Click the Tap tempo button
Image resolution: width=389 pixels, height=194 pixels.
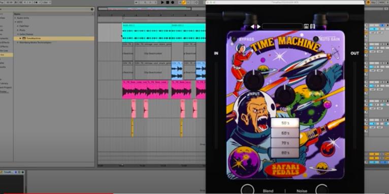(2, 2)
